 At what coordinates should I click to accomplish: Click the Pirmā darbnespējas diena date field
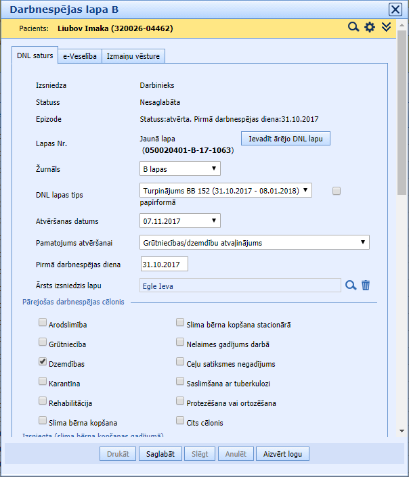point(164,264)
